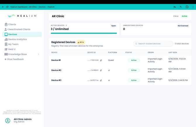Image resolution: width=196 pixels, height=127 pixels.
Task: Open the browser extensions puzzle icon
Action: 187,7
